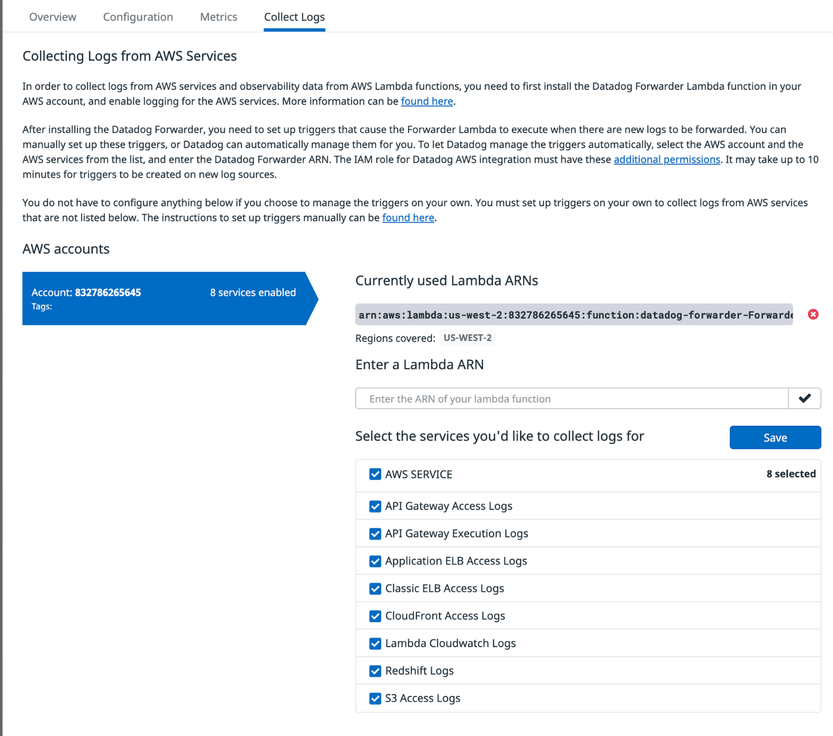Click 'Collecting Logs from AWS Services' heading

(x=130, y=56)
